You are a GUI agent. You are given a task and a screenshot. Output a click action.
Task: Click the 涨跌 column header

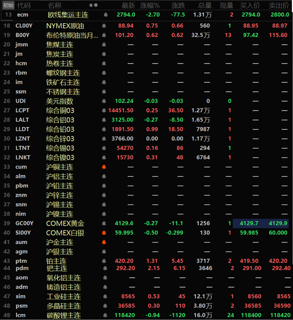click(x=178, y=5)
